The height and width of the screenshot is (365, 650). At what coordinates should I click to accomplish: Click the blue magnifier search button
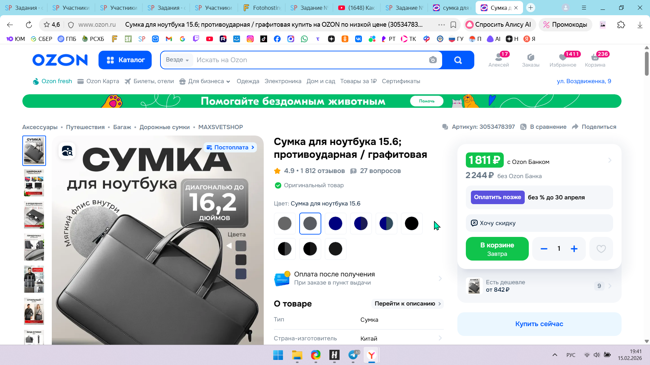click(x=458, y=60)
